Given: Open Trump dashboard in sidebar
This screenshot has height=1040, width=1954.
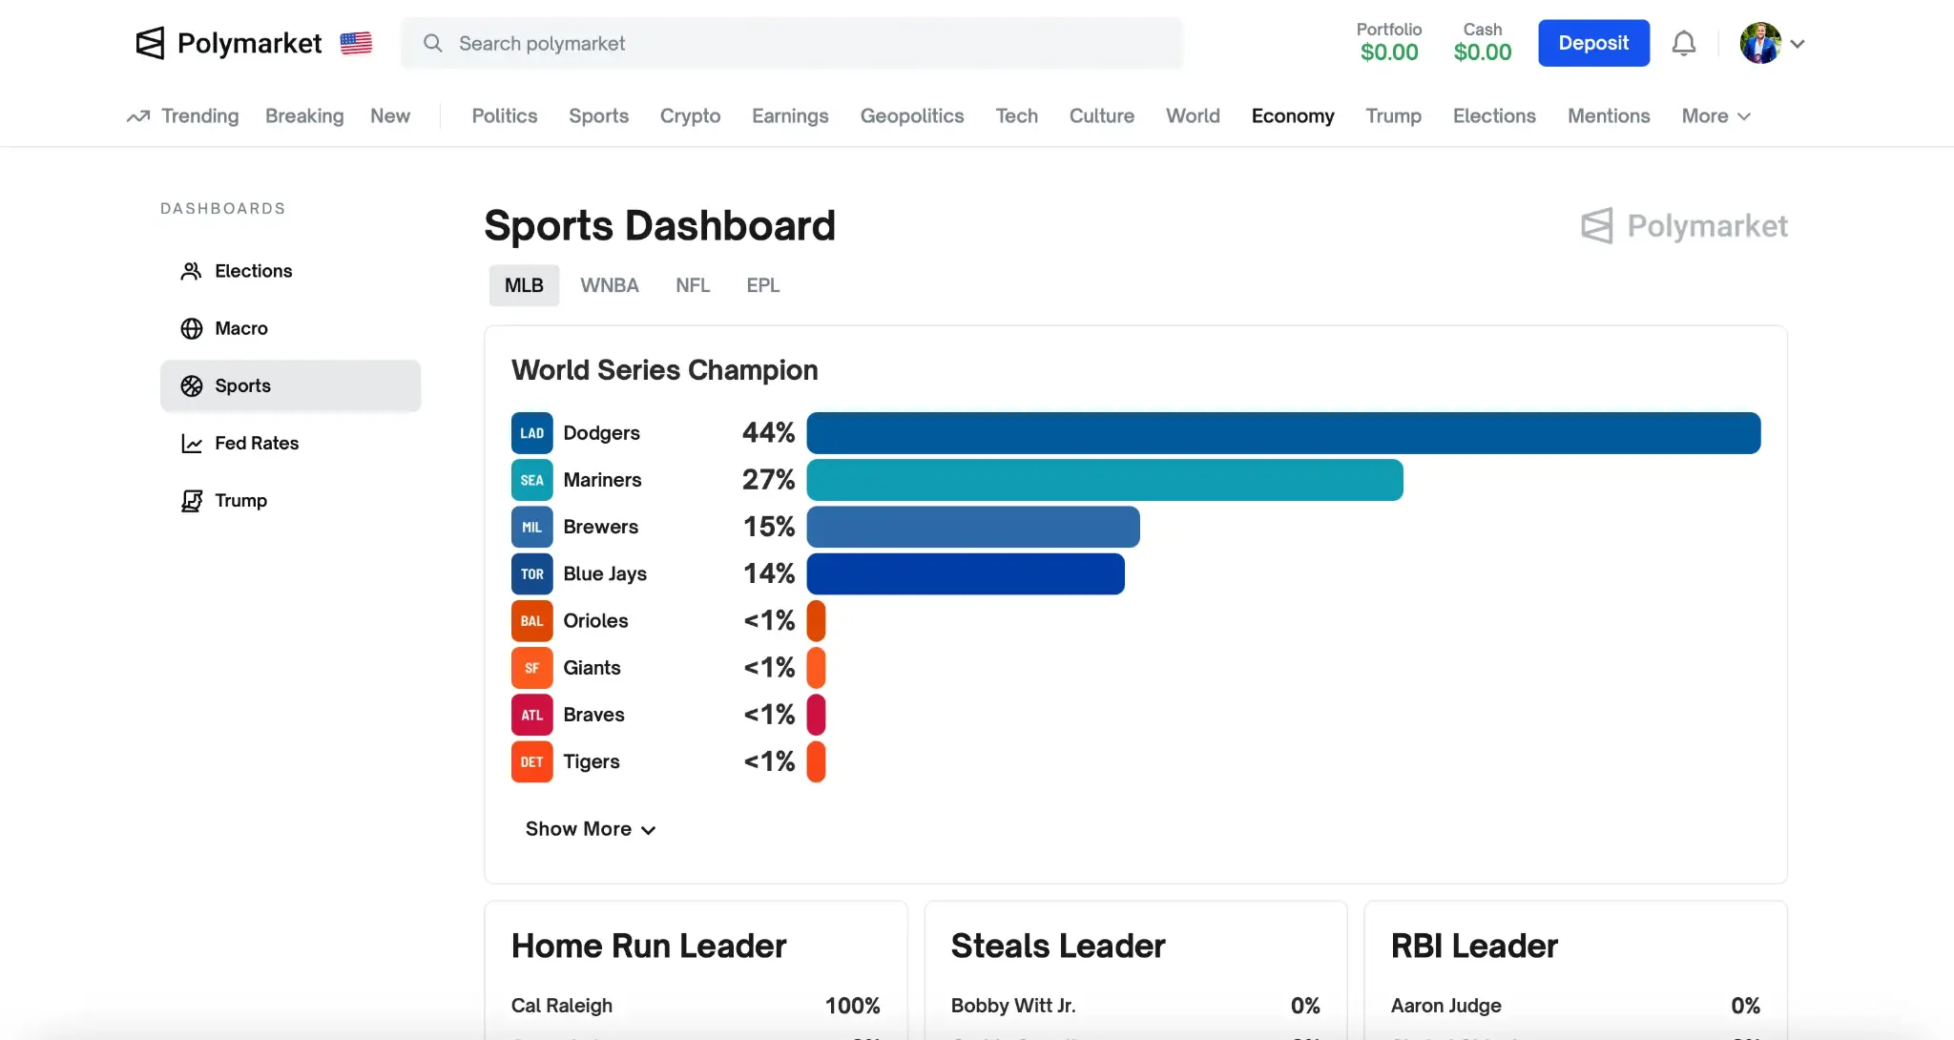Looking at the screenshot, I should (240, 500).
